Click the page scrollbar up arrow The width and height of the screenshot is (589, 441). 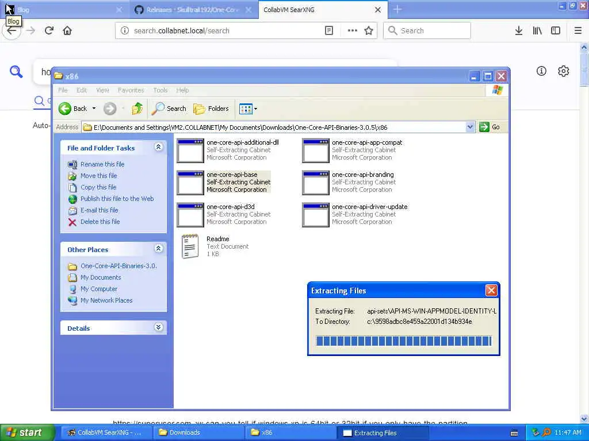coord(584,47)
